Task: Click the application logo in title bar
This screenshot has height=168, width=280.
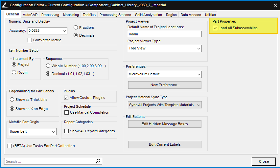Action: click(5, 5)
